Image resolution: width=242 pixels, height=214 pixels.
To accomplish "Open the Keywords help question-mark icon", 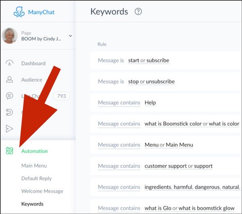I will pos(138,12).
